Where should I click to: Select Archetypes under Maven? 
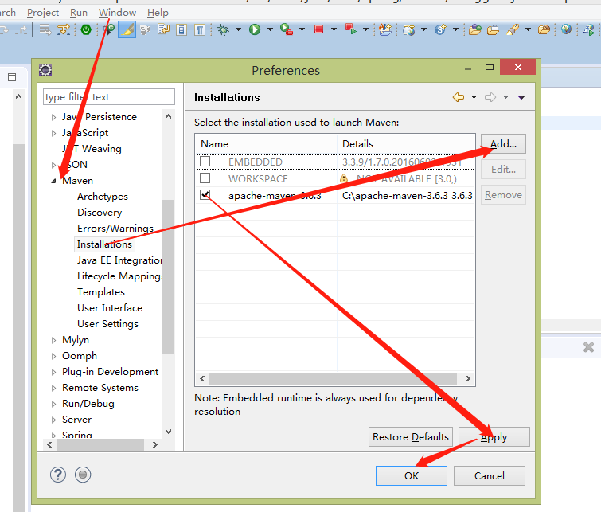coord(103,197)
